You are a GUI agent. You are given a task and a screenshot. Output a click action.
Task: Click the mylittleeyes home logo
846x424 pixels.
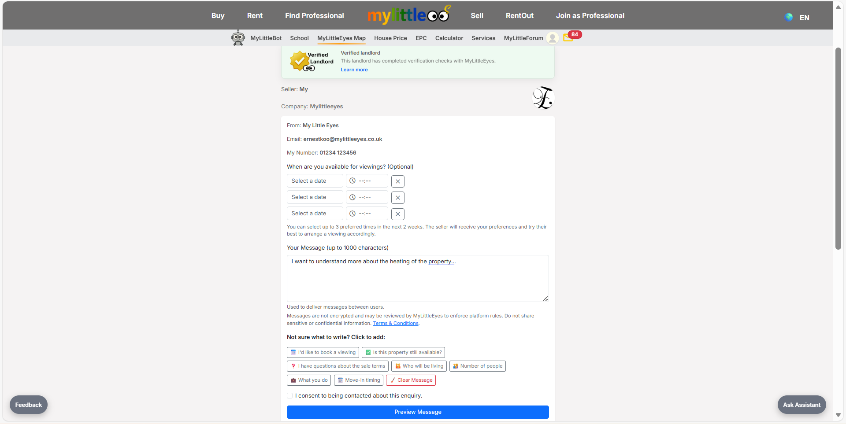tap(408, 15)
